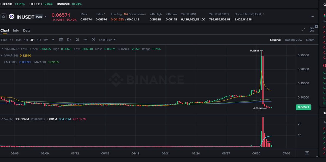Collapse the VWAP(14) indicator chevron
The image size is (326, 162).
tap(2, 56)
